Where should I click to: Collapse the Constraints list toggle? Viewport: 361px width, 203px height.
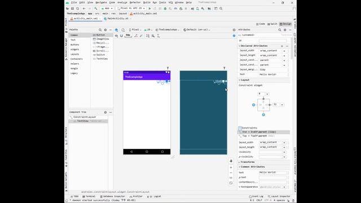click(x=240, y=128)
